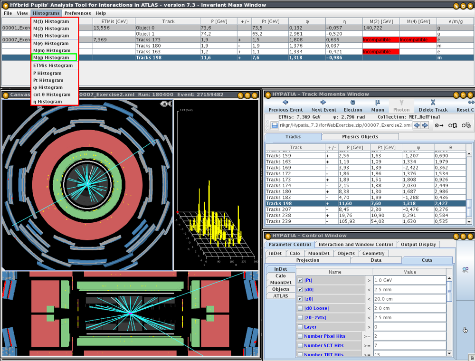
Task: Advance to Next Event
Action: click(x=323, y=105)
